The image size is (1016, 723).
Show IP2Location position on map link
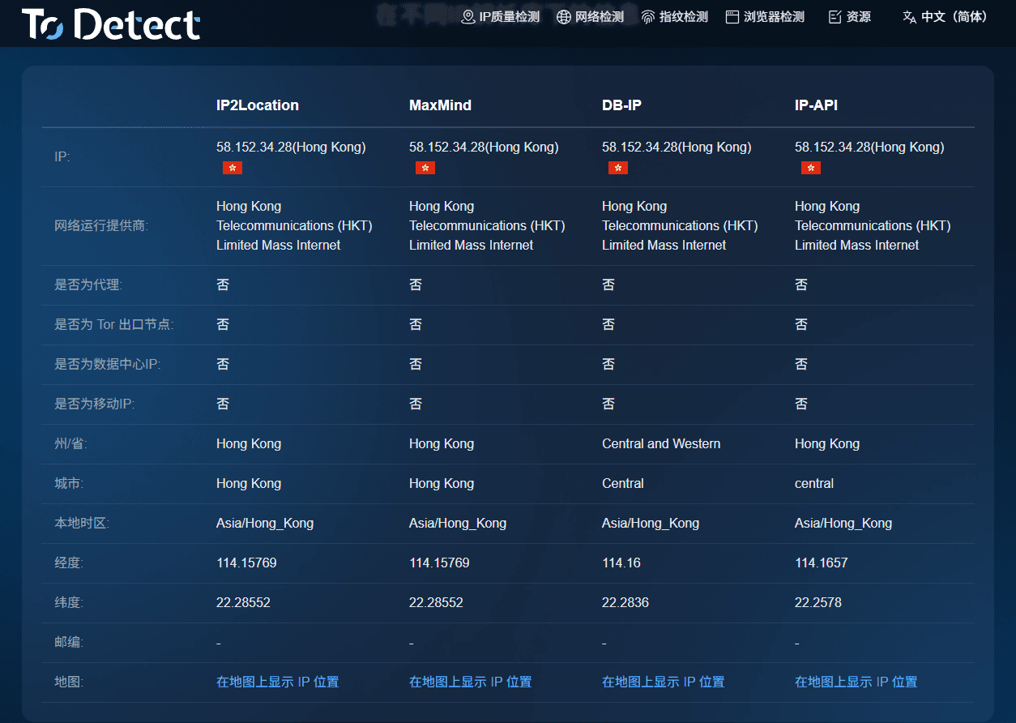[278, 682]
